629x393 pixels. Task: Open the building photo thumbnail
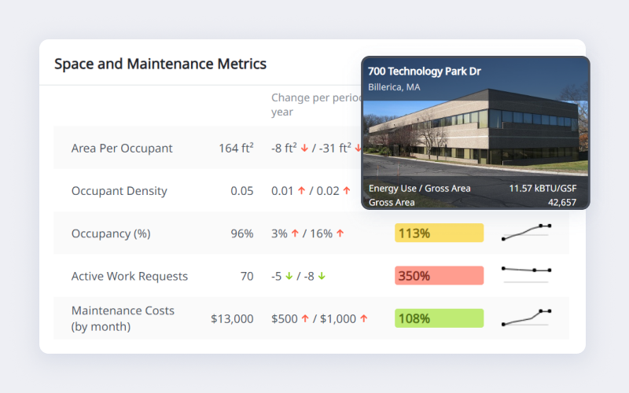[476, 133]
